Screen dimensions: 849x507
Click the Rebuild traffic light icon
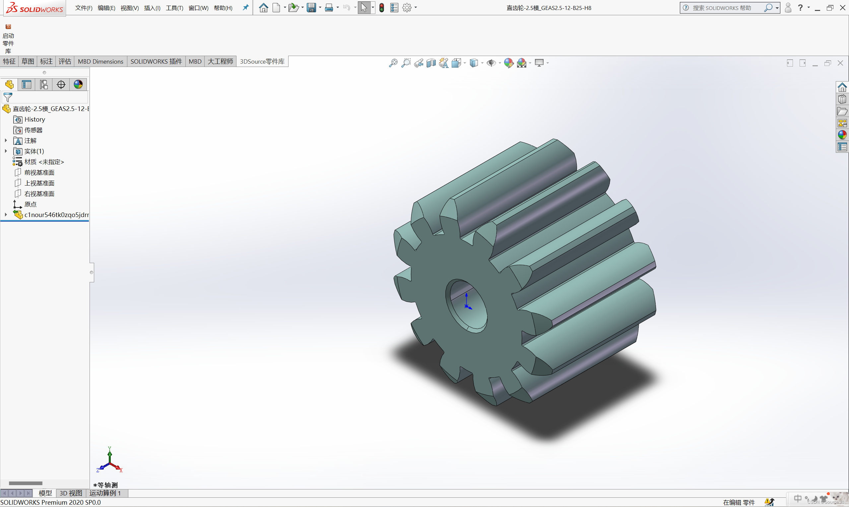382,8
